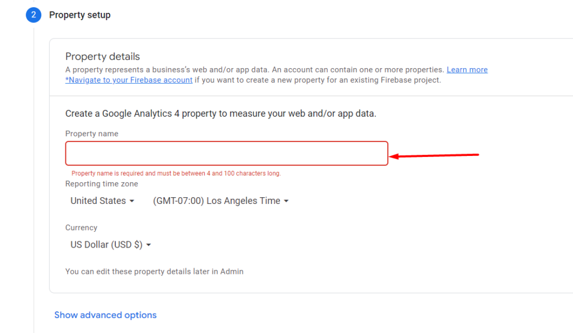This screenshot has width=573, height=333.
Task: Open the United States country dropdown
Action: (x=102, y=201)
